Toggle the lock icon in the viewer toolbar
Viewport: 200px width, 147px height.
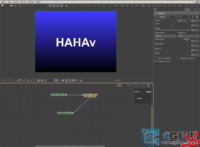(63, 80)
